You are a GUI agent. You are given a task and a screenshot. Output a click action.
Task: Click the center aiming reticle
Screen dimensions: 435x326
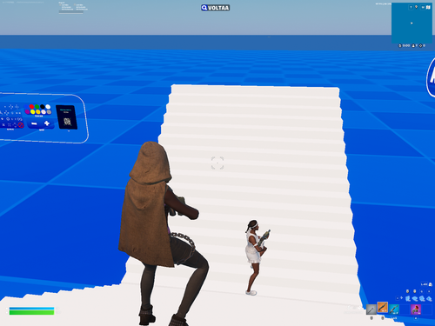(217, 163)
